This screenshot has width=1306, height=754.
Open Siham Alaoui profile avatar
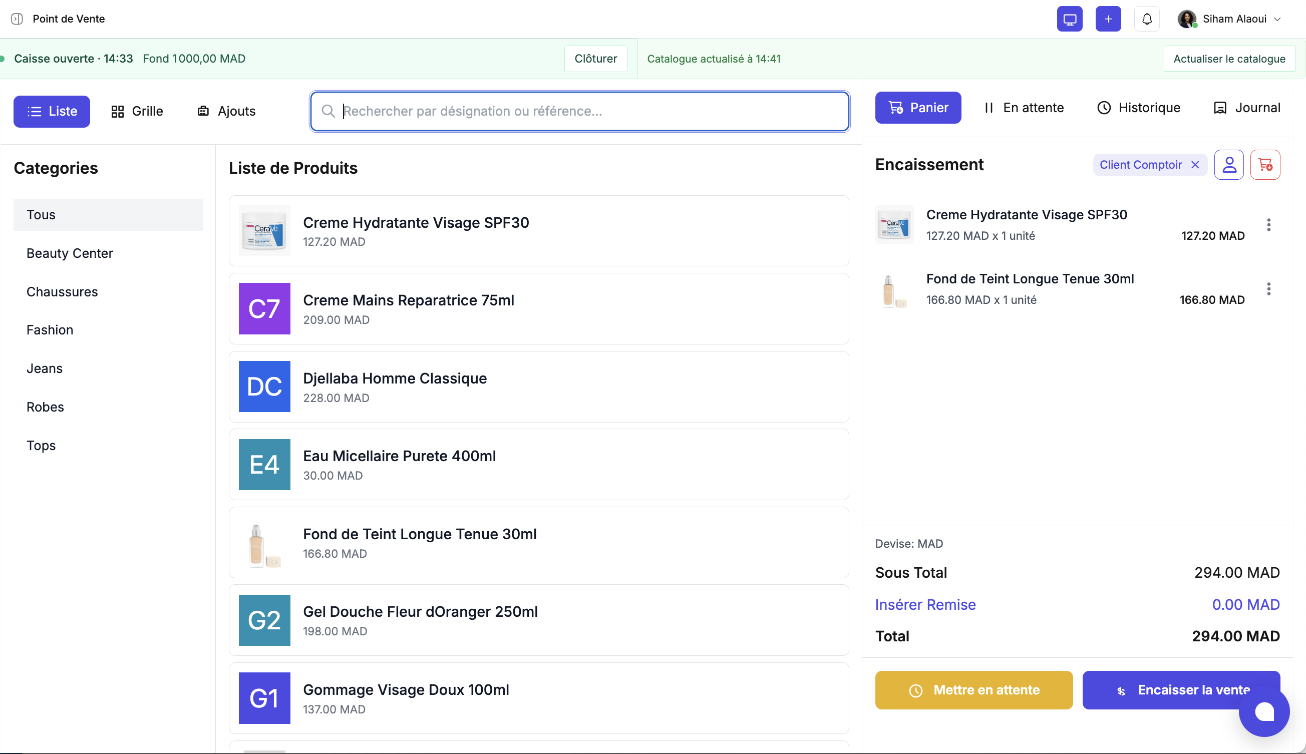(1186, 19)
